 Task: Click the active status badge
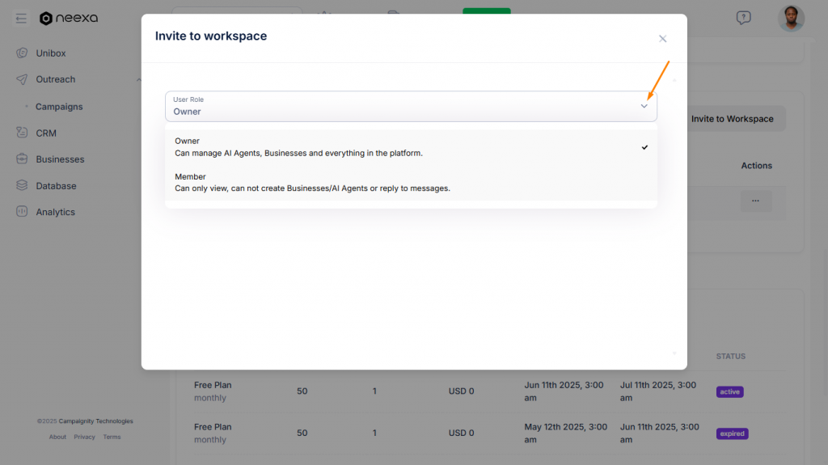(730, 391)
